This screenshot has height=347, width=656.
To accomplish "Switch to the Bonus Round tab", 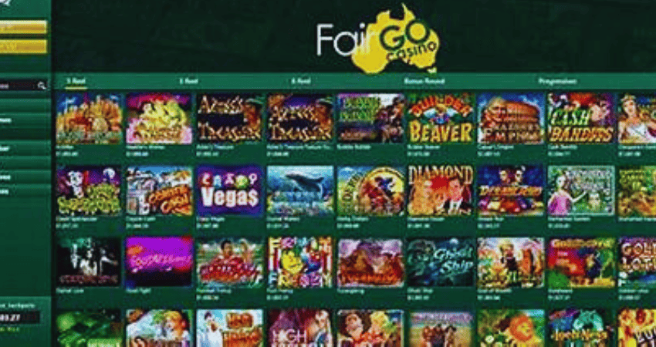I will pos(424,81).
